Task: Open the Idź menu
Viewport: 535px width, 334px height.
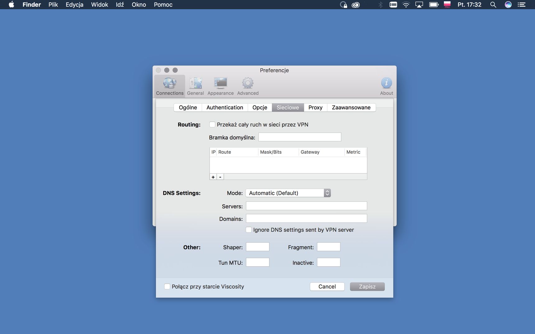Action: coord(120,5)
